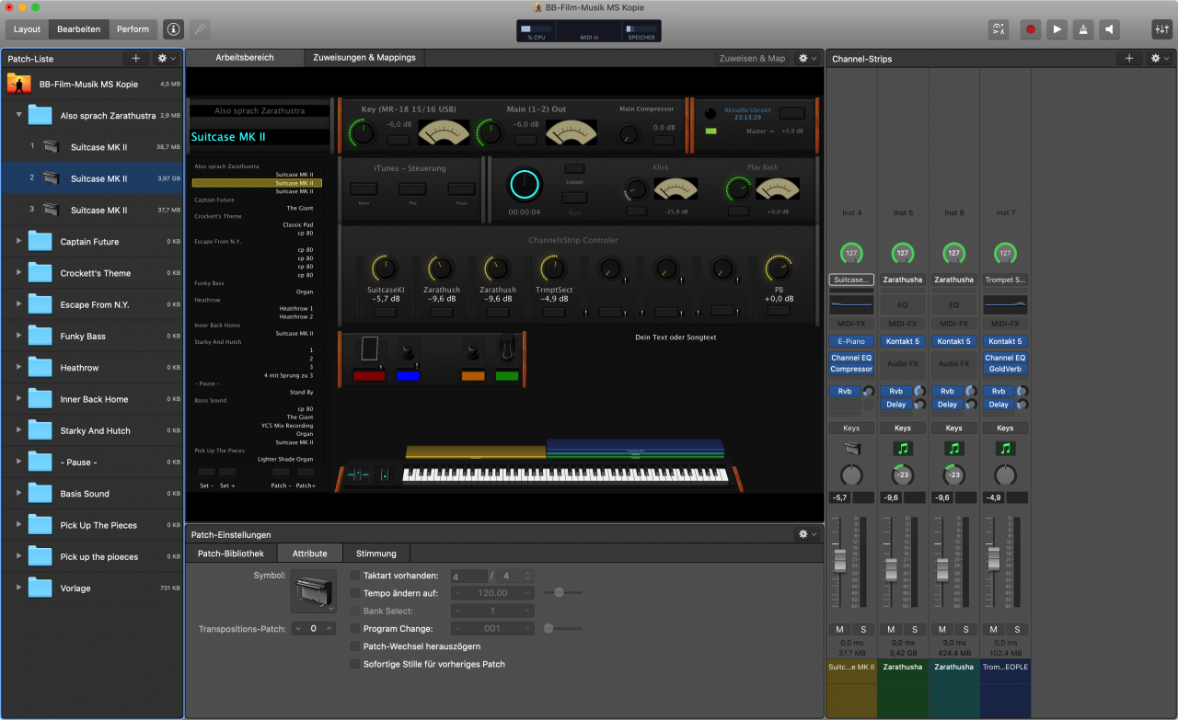1178x720 pixels.
Task: Click the tuner fork icon in toolbar
Action: (199, 29)
